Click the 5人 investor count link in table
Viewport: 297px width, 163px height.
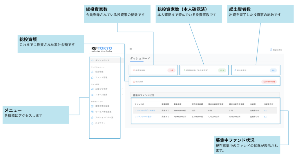(265, 117)
